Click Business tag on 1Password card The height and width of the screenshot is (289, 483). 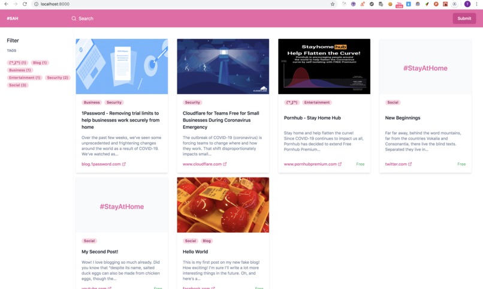(92, 103)
